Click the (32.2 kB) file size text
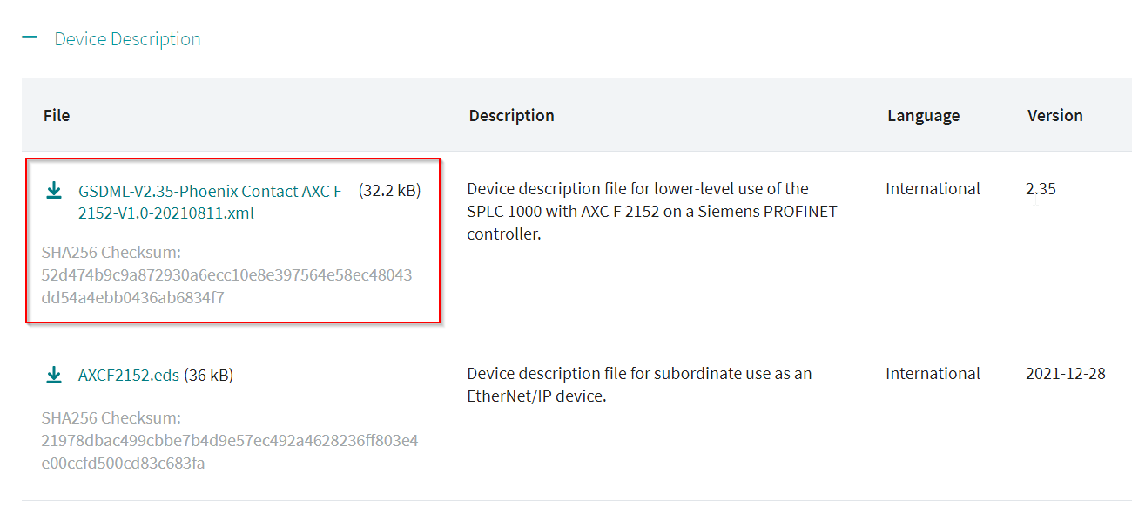1145x515 pixels. click(389, 190)
